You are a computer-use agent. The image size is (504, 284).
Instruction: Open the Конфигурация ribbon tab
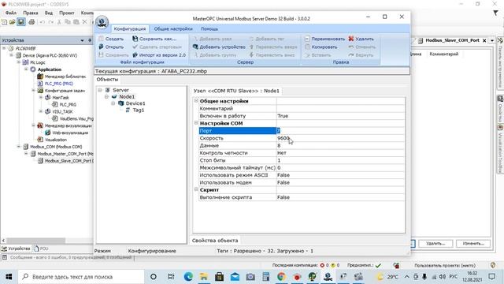point(130,28)
